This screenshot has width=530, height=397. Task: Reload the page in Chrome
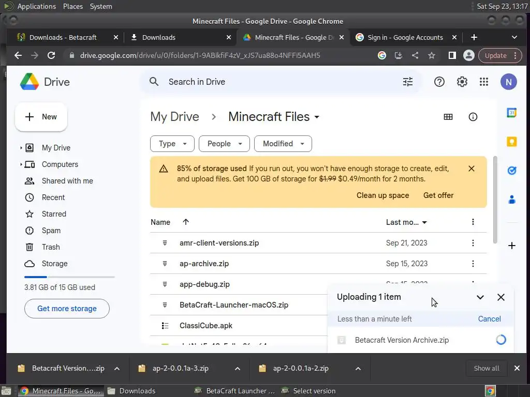click(51, 55)
